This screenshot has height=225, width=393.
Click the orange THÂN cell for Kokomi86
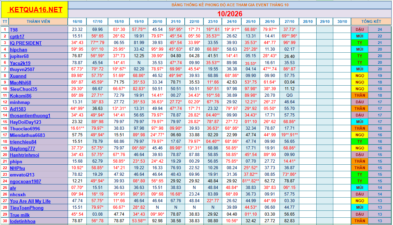click(360, 95)
